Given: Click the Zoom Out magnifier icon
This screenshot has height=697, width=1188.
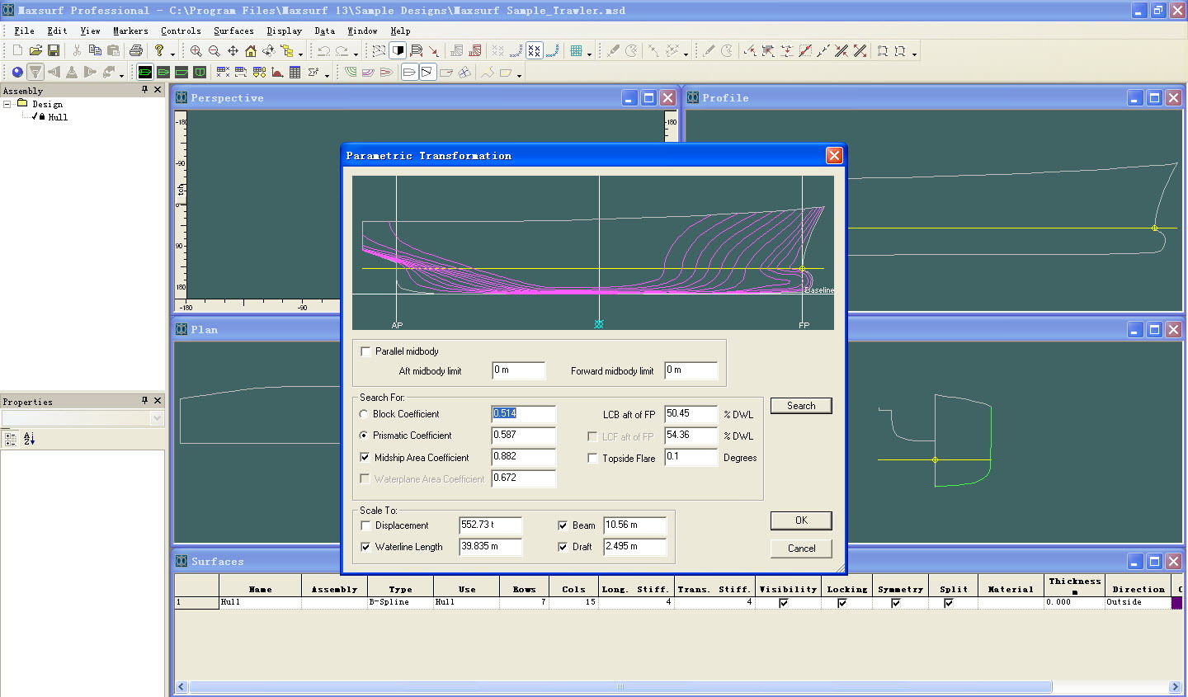Looking at the screenshot, I should point(214,50).
